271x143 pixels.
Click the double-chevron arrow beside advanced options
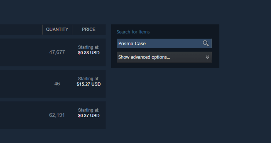click(208, 57)
